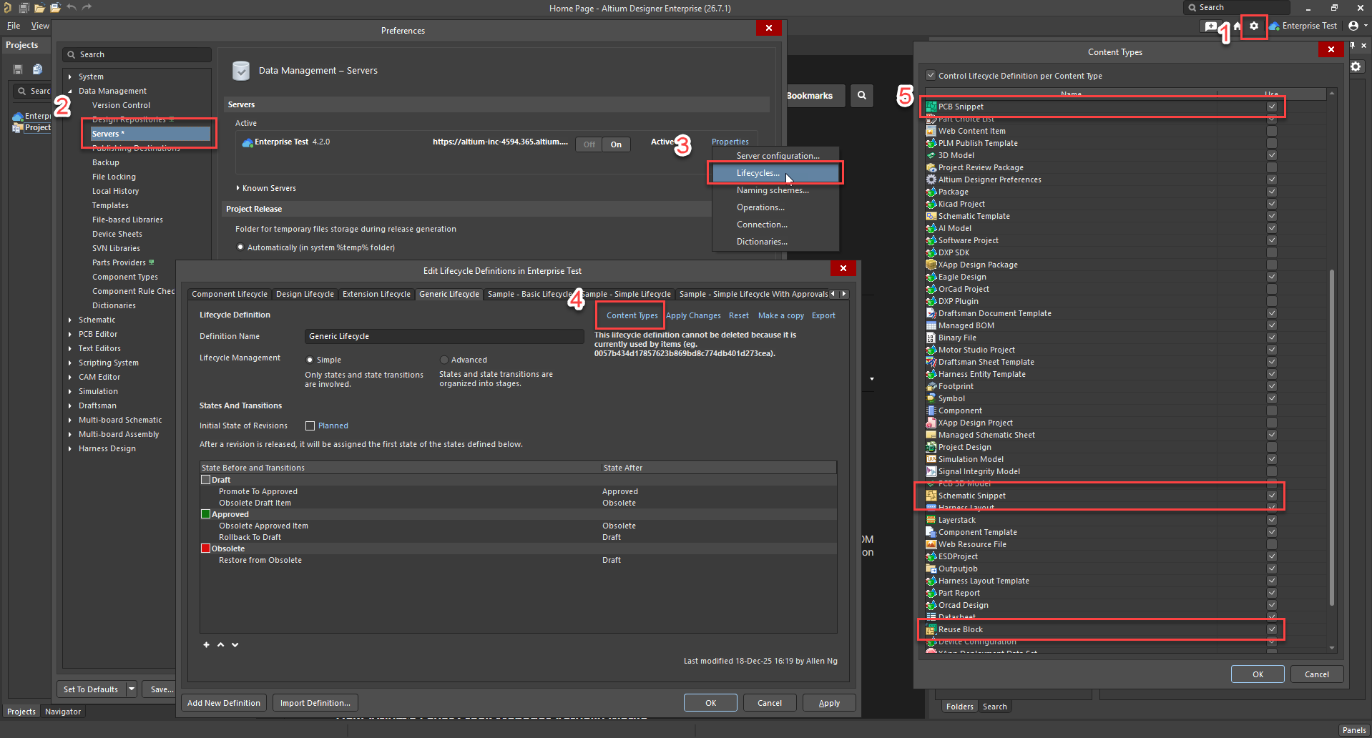Switch to the Component Lifecycle tab
This screenshot has width=1372, height=738.
click(x=230, y=294)
